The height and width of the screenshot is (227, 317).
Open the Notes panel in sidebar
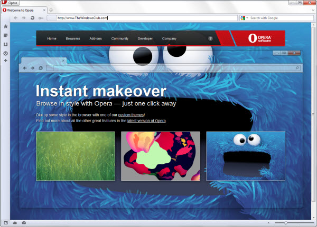pyautogui.click(x=6, y=35)
